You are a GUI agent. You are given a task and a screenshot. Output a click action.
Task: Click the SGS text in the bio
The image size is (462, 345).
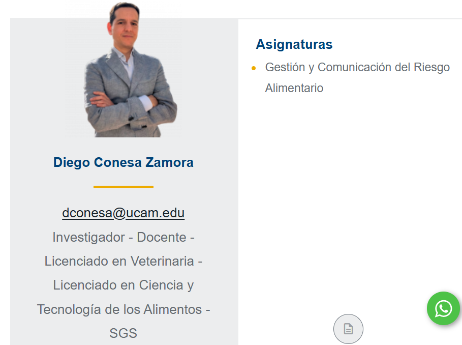pos(123,333)
